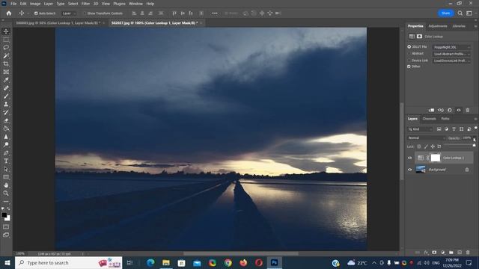Toggle the Dither checkbox

click(x=409, y=67)
